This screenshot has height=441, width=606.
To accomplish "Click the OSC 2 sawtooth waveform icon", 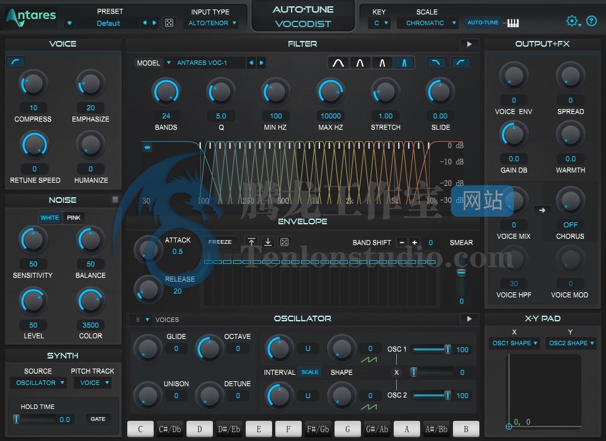I will [x=369, y=407].
